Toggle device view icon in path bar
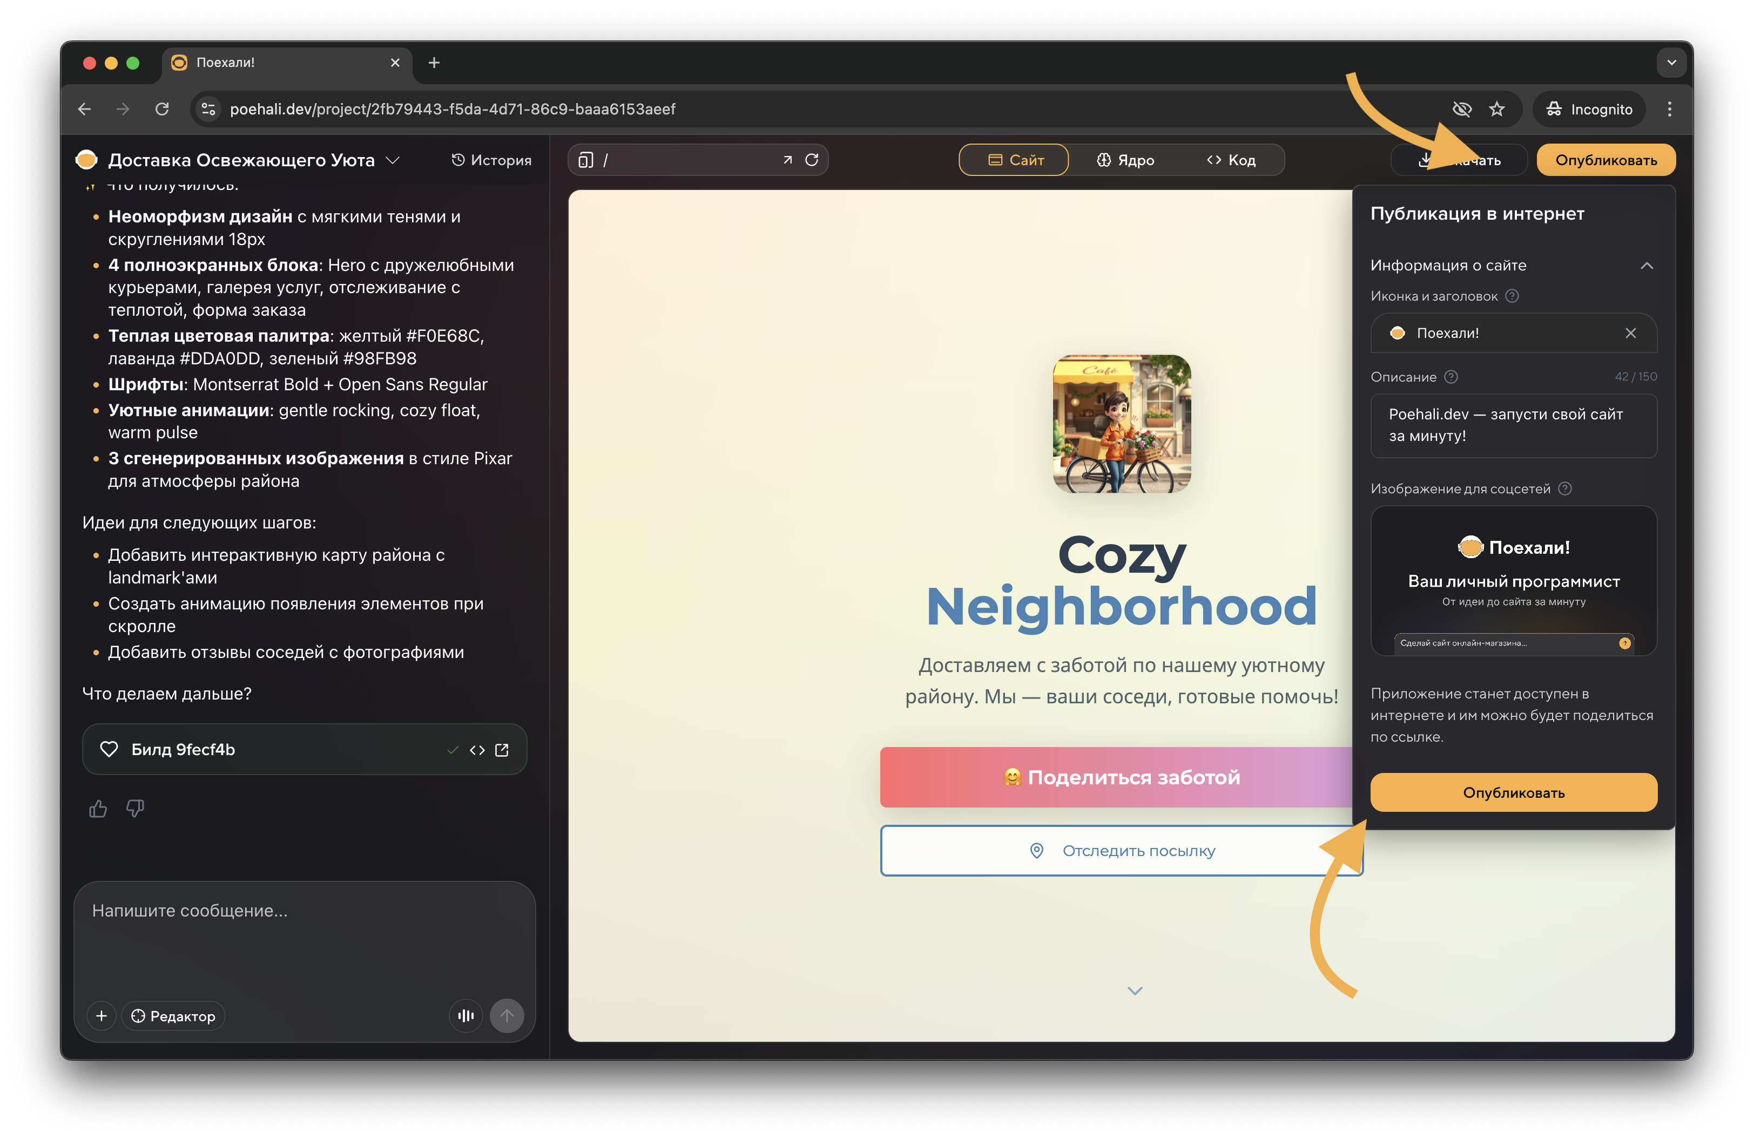Viewport: 1754px width, 1140px height. click(586, 160)
